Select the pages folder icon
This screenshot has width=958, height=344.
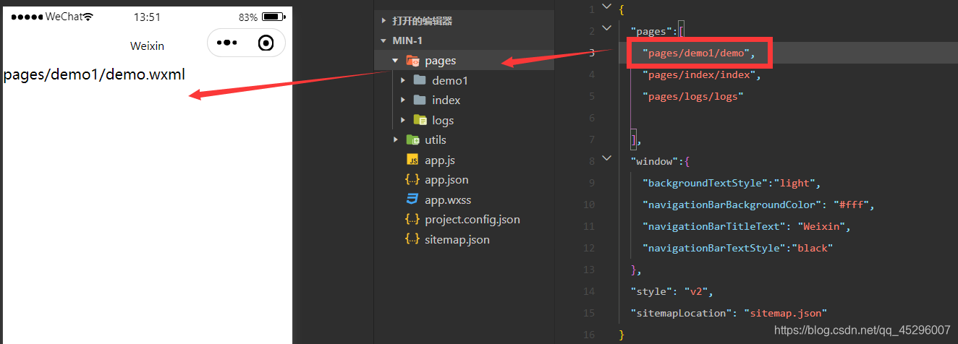(412, 61)
